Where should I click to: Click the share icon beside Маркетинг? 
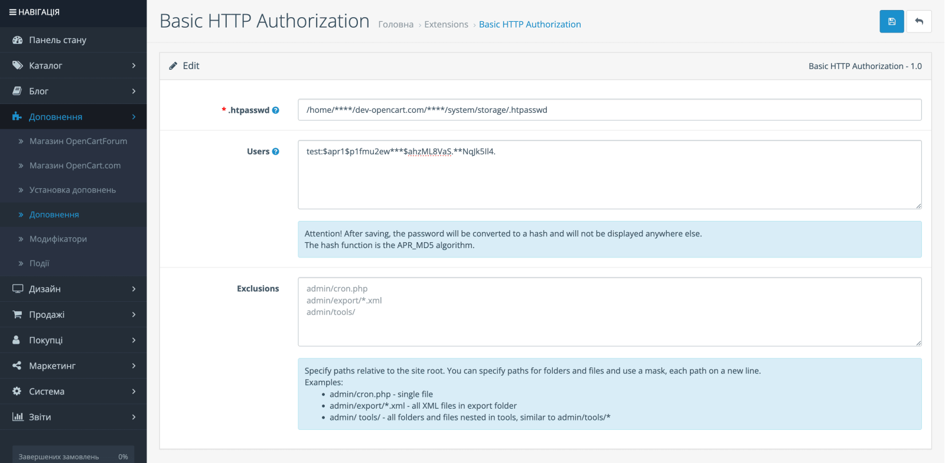click(17, 366)
